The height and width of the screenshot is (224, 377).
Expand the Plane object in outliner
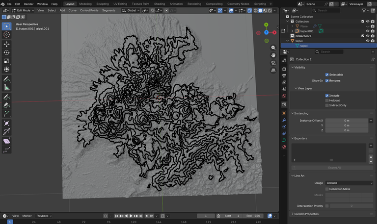point(293,26)
